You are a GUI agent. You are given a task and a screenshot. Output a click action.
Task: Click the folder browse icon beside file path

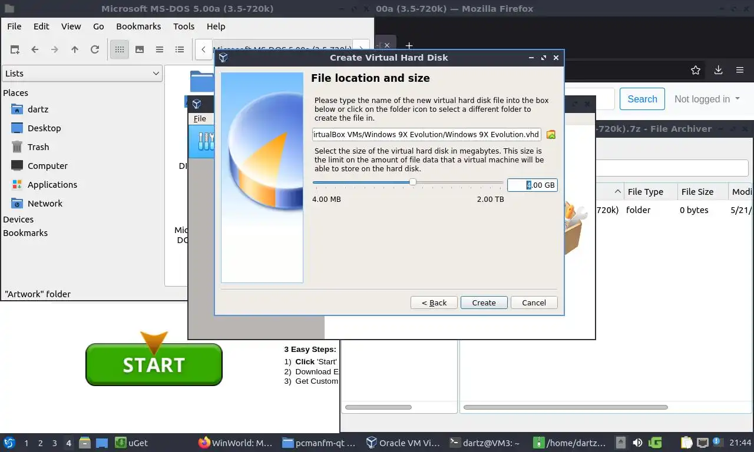[x=551, y=135]
